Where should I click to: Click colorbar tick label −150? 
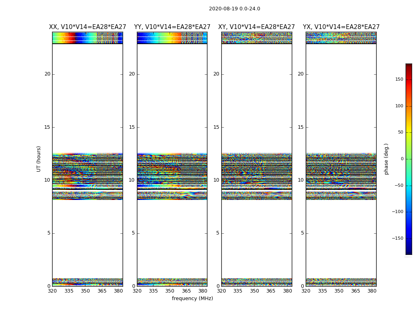[397, 238]
